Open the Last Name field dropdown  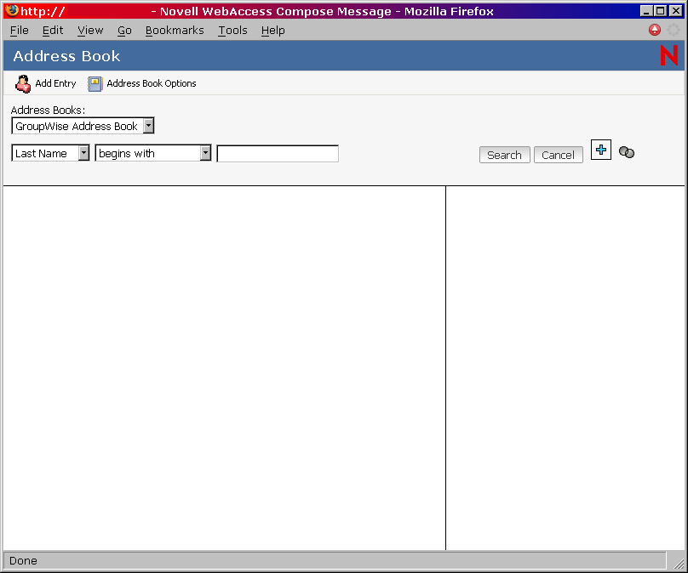coord(50,153)
